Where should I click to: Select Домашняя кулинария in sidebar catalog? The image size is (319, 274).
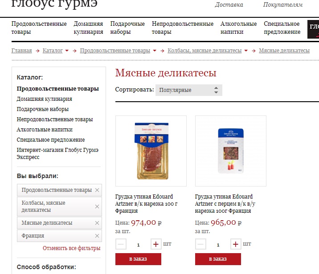[x=45, y=99]
